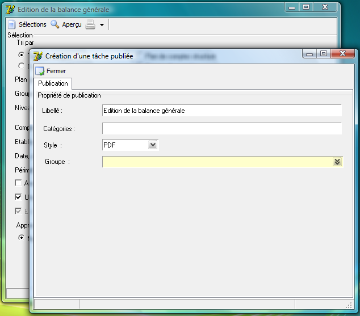Click the Fermer icon in the dialog toolbar
The width and height of the screenshot is (360, 316).
[x=40, y=71]
